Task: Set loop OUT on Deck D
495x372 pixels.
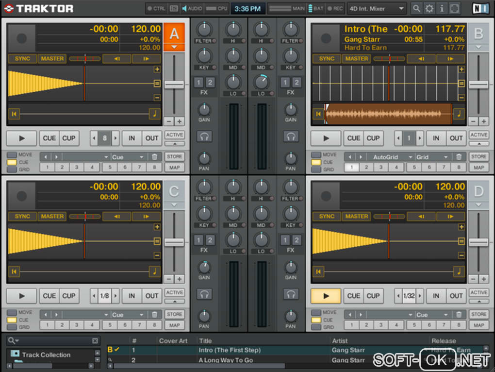Action: (x=456, y=296)
